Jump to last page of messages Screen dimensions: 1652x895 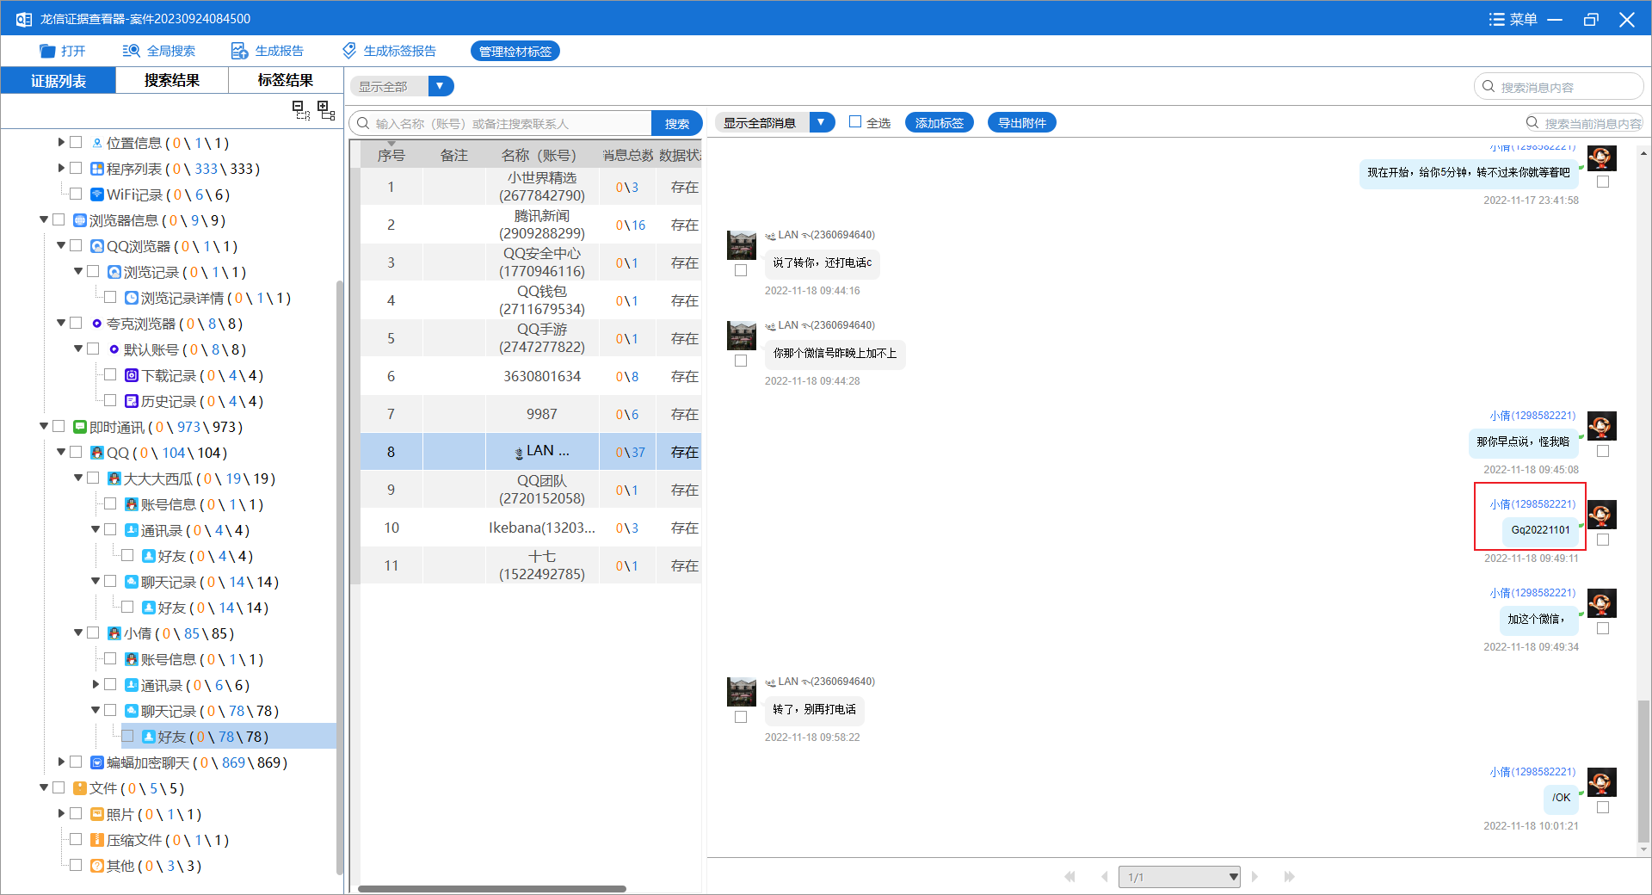[x=1289, y=877]
